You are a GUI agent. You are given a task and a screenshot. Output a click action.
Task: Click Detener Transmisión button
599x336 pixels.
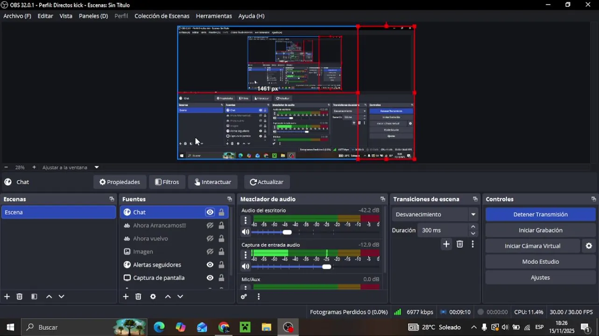[541, 215]
